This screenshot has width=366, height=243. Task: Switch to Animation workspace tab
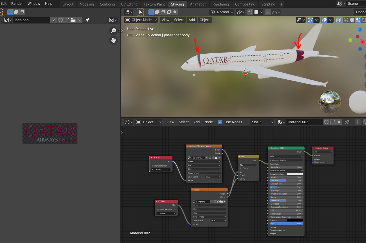198,4
